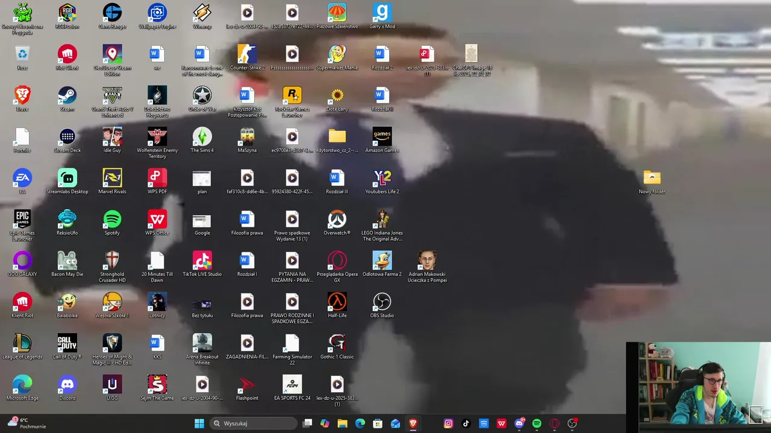Open the plan desktop file
The image size is (771, 433).
coord(202,182)
